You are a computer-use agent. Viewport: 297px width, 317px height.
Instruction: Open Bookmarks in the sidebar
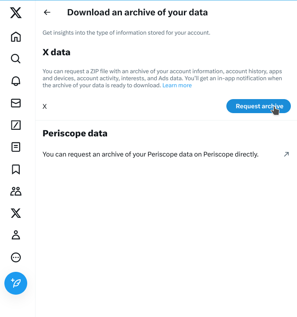tap(16, 169)
